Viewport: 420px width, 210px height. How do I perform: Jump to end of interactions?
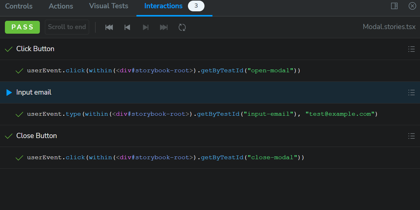tap(164, 27)
